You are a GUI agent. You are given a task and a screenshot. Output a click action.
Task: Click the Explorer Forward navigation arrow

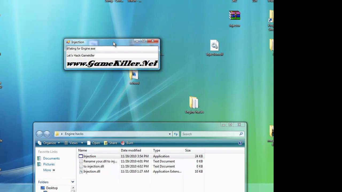click(x=47, y=134)
